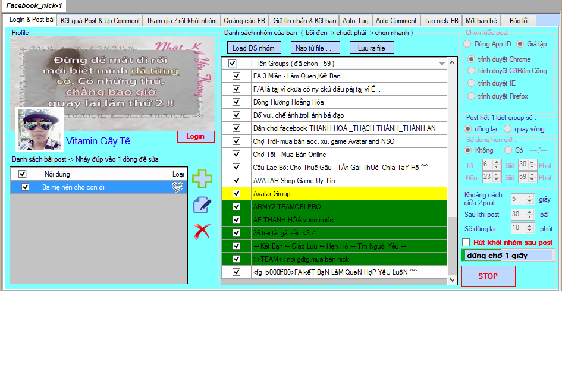
Task: Select the 'AE THANH HÓA vươn nước' group row
Action: (x=334, y=219)
